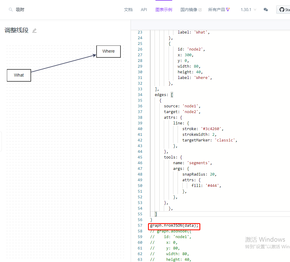Click the left panel collapse handle
The height and width of the screenshot is (262, 290).
click(x=1, y=141)
